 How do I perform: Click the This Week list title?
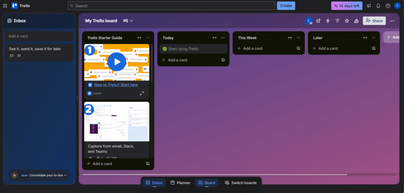point(247,38)
